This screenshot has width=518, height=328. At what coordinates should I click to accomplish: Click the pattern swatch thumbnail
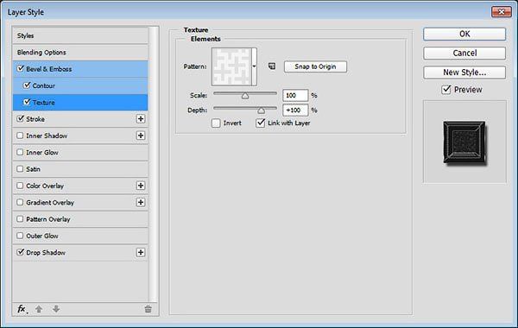click(231, 66)
